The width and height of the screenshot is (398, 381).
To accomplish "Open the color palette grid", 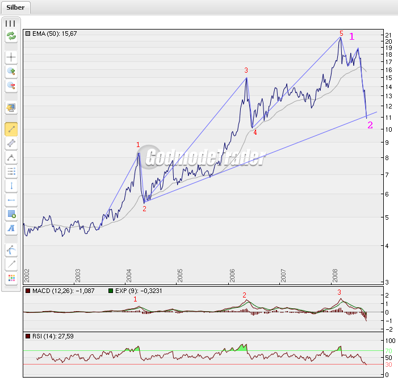I will [x=11, y=278].
